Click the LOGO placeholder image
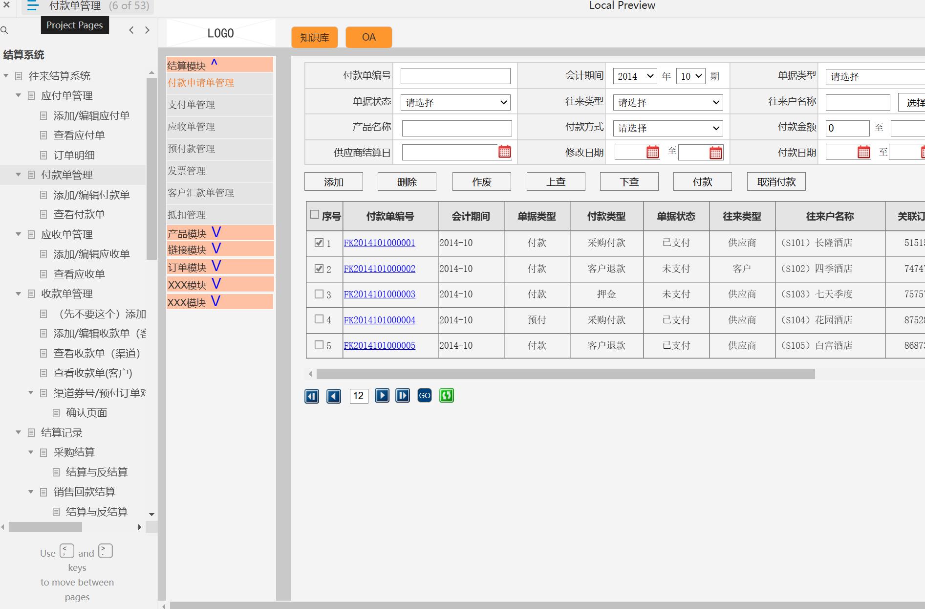This screenshot has height=609, width=925. [221, 33]
